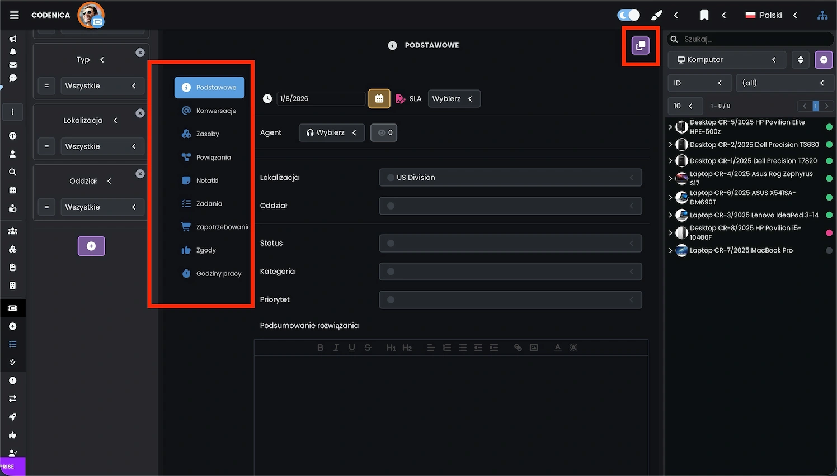Image resolution: width=837 pixels, height=476 pixels.
Task: Click the Bold formatting icon in editor
Action: [x=320, y=348]
